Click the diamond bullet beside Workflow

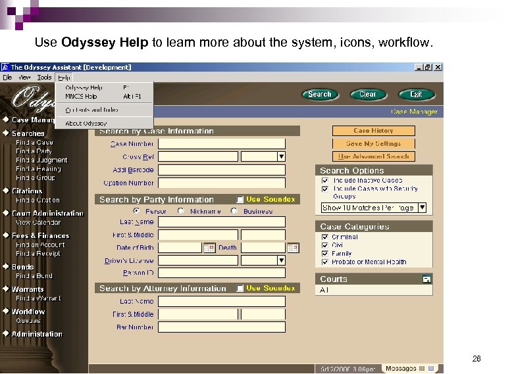[x=6, y=311]
